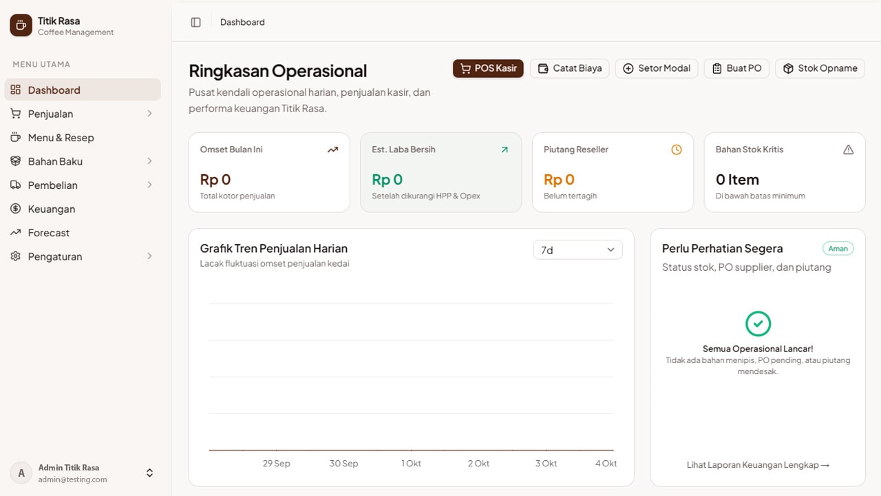This screenshot has width=881, height=496.
Task: Expand the Pembelian submenu chevron
Action: pyautogui.click(x=149, y=185)
